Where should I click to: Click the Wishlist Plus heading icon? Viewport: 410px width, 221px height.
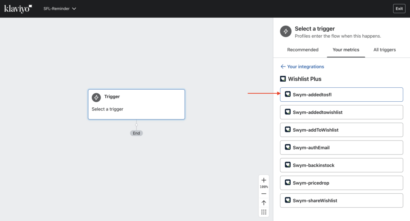click(x=283, y=79)
